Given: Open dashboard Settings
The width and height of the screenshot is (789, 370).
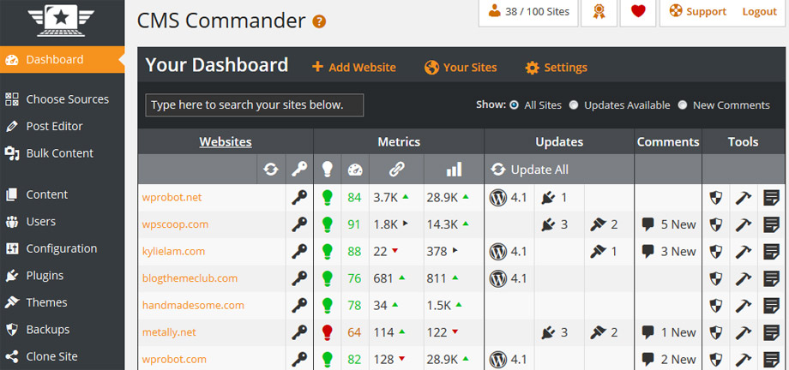Looking at the screenshot, I should (556, 68).
